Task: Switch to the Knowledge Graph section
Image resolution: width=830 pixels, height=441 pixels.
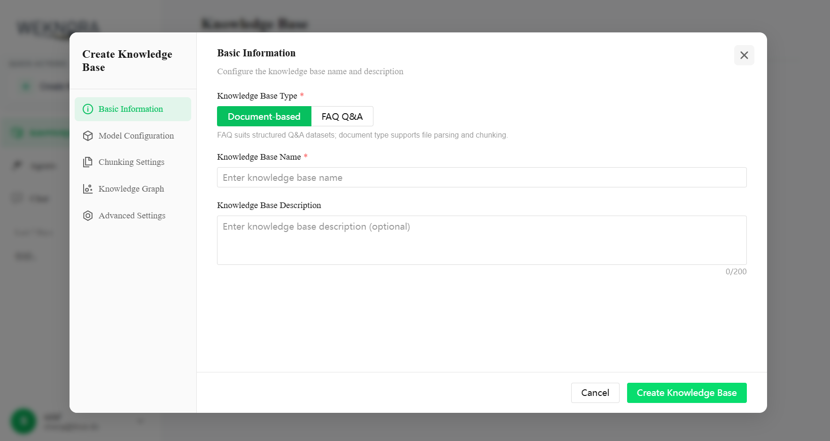Action: pyautogui.click(x=132, y=188)
